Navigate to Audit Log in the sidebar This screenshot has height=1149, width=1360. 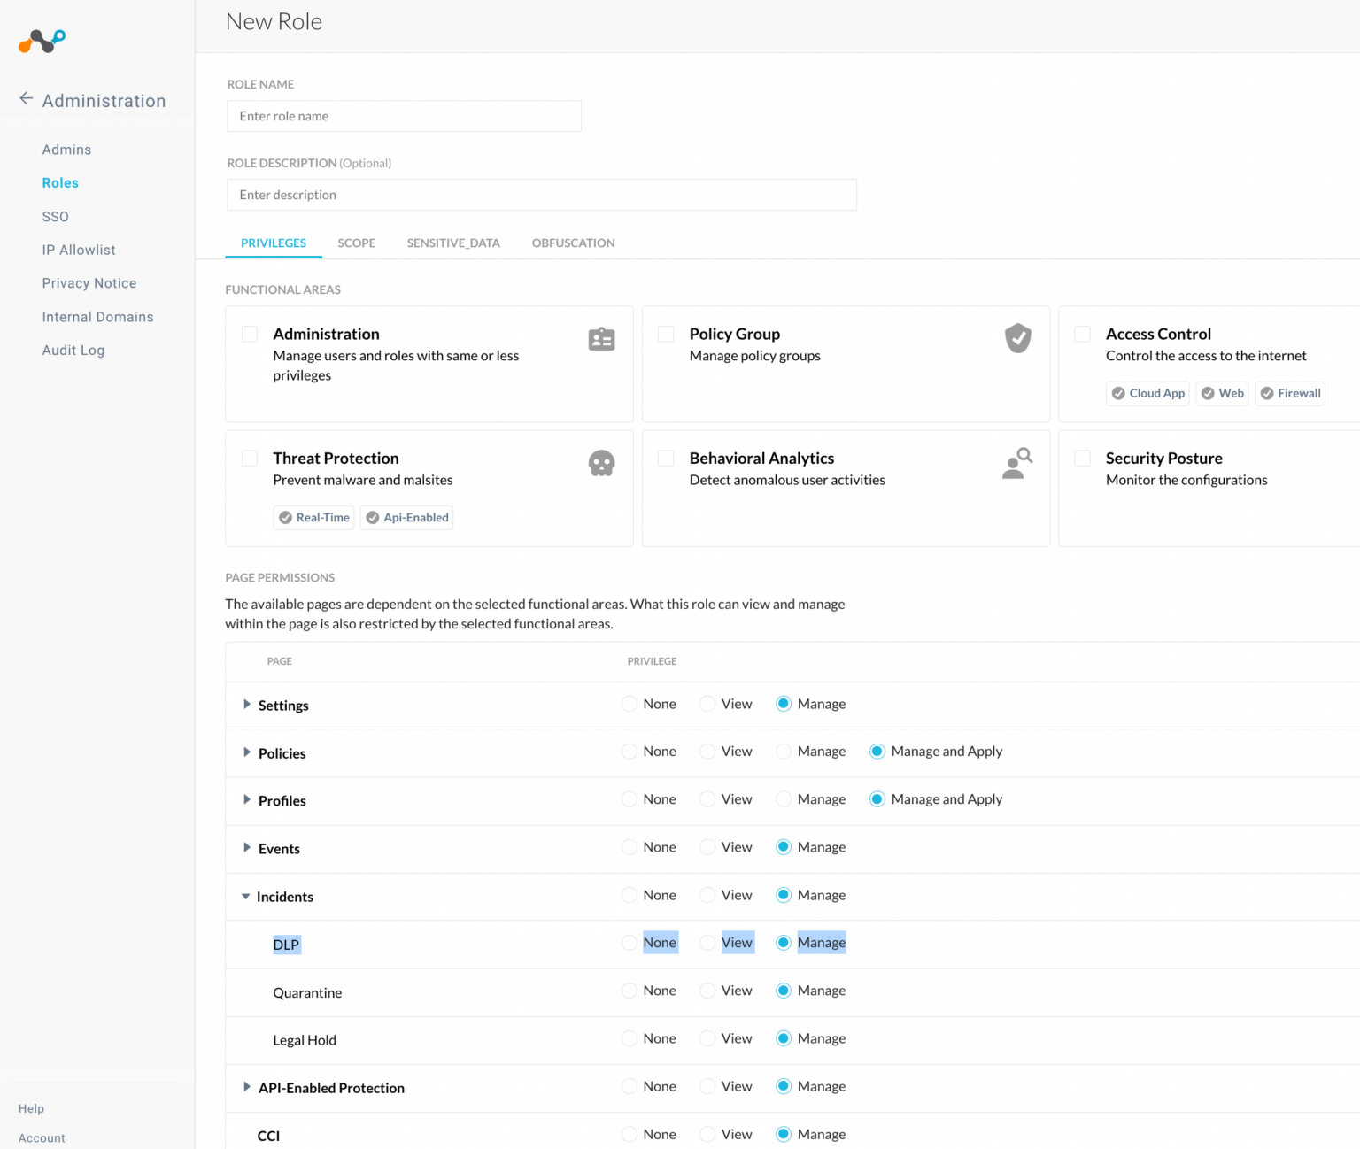point(73,350)
